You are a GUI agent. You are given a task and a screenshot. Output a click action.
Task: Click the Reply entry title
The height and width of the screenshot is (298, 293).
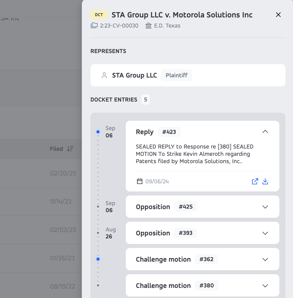[x=144, y=132]
